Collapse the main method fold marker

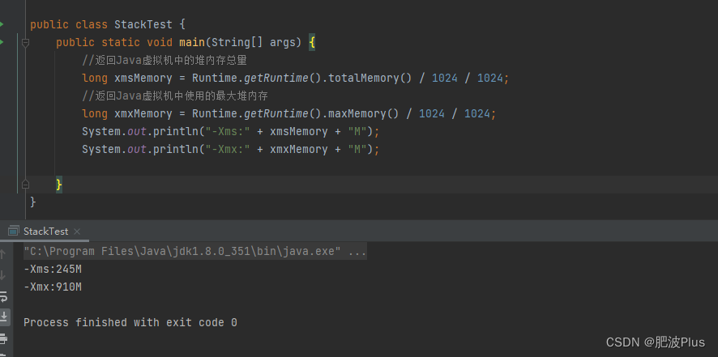(x=25, y=43)
